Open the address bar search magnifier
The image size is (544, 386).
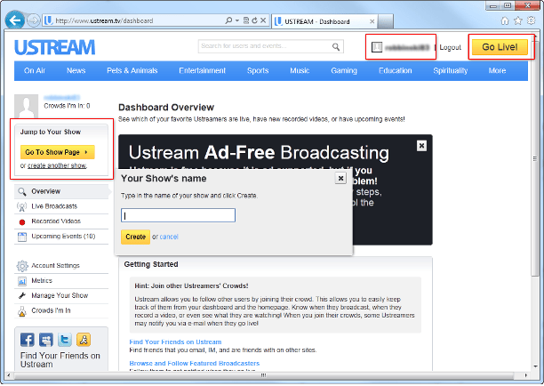pos(228,20)
